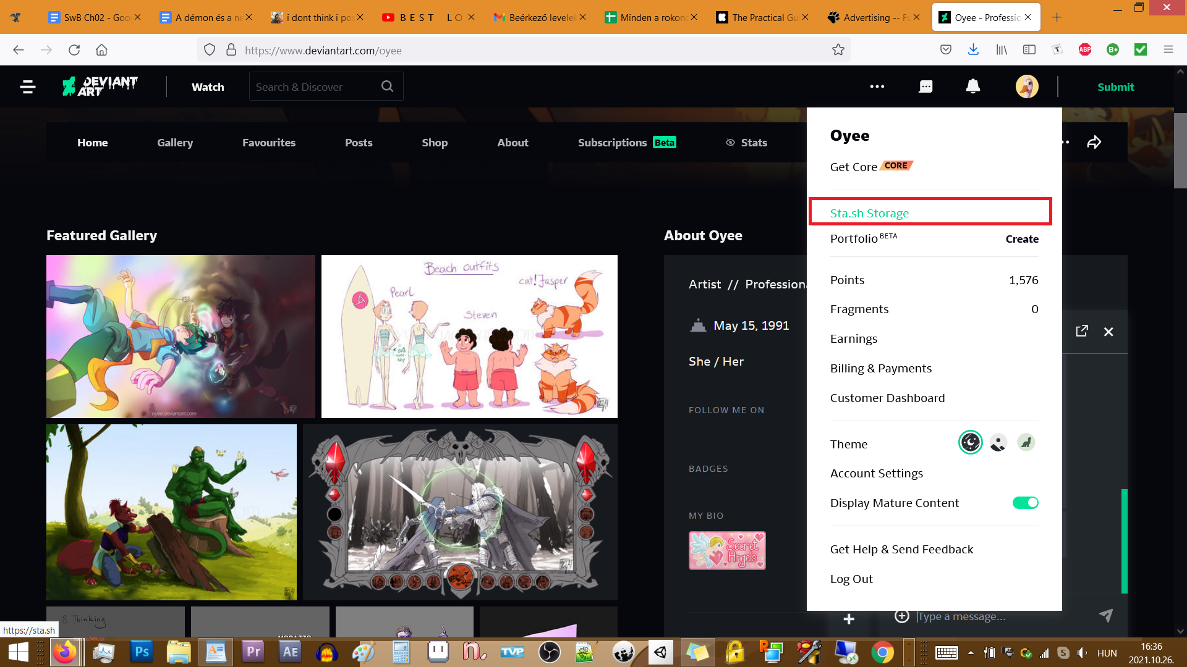Click the Firefox bookmark star
This screenshot has width=1187, height=667.
838,50
